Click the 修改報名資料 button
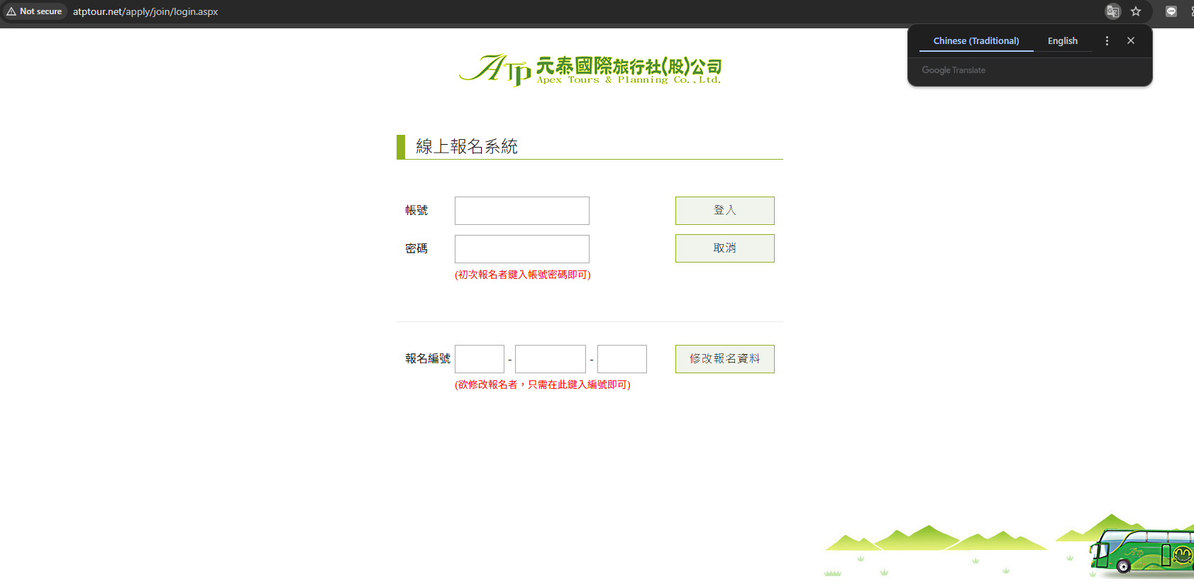 (x=725, y=359)
